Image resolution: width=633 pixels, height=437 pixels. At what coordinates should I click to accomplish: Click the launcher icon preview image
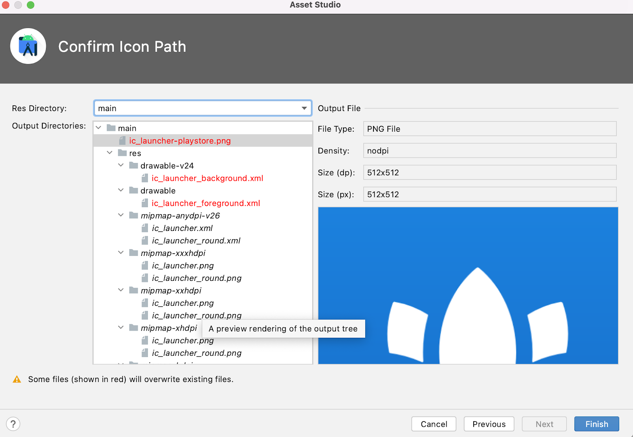[468, 286]
